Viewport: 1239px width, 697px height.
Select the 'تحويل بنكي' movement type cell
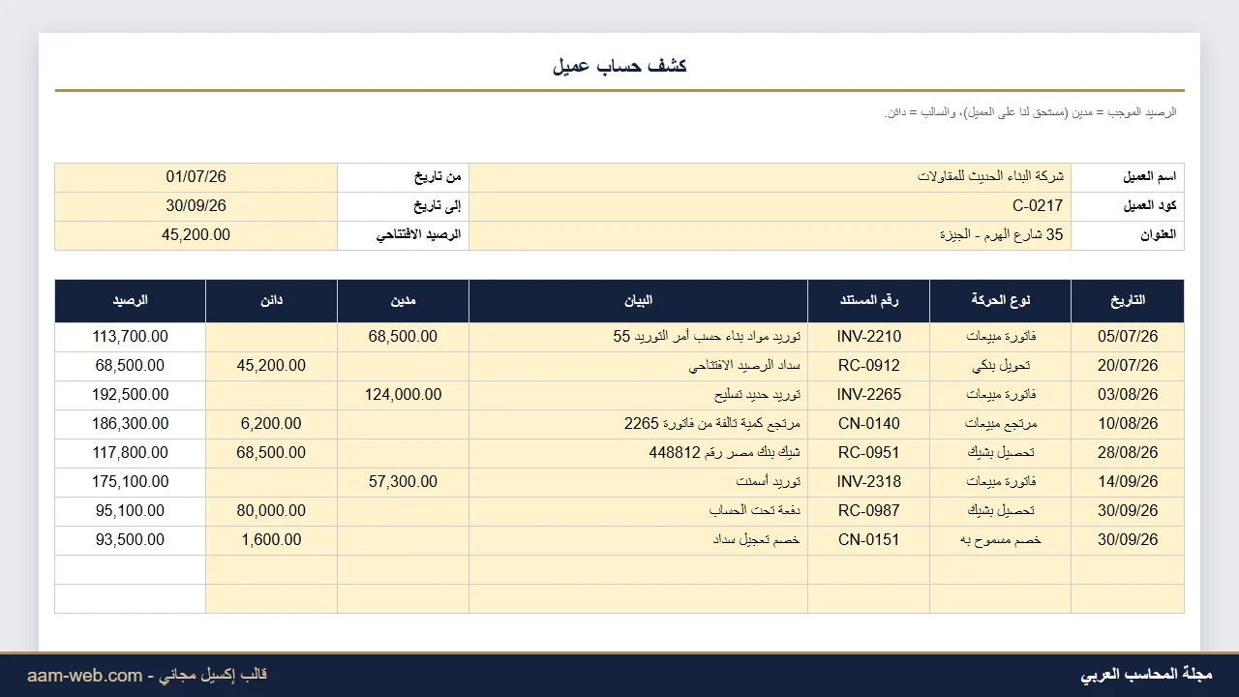[x=1001, y=366]
